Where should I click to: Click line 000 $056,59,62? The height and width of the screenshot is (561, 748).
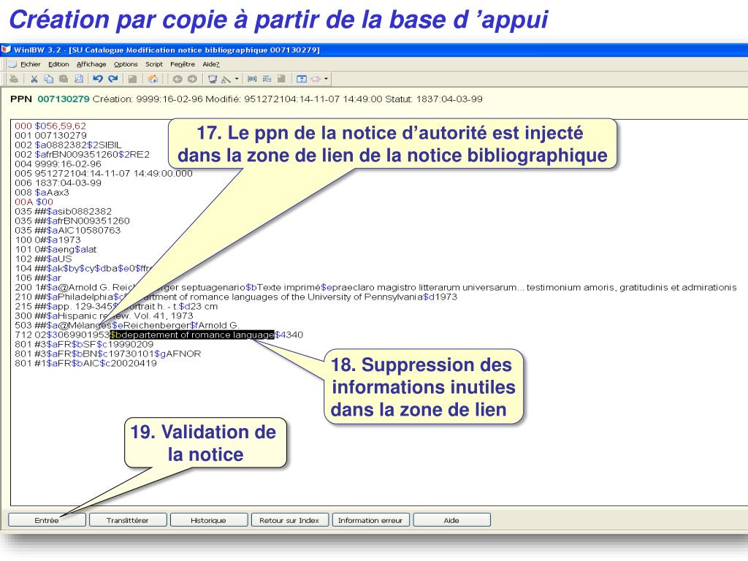50,126
